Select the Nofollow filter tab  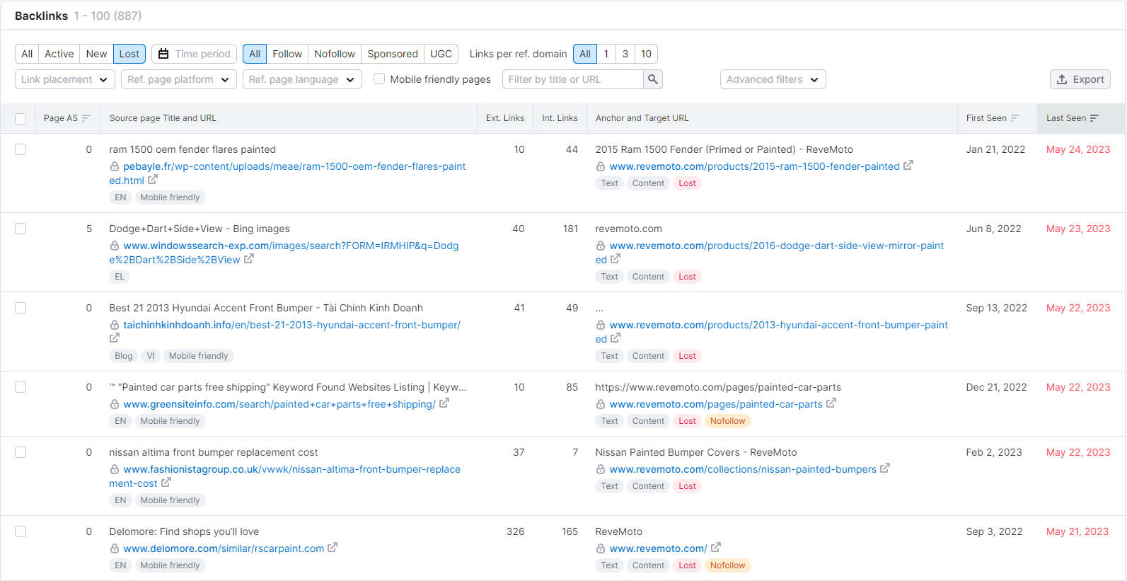[x=335, y=54]
